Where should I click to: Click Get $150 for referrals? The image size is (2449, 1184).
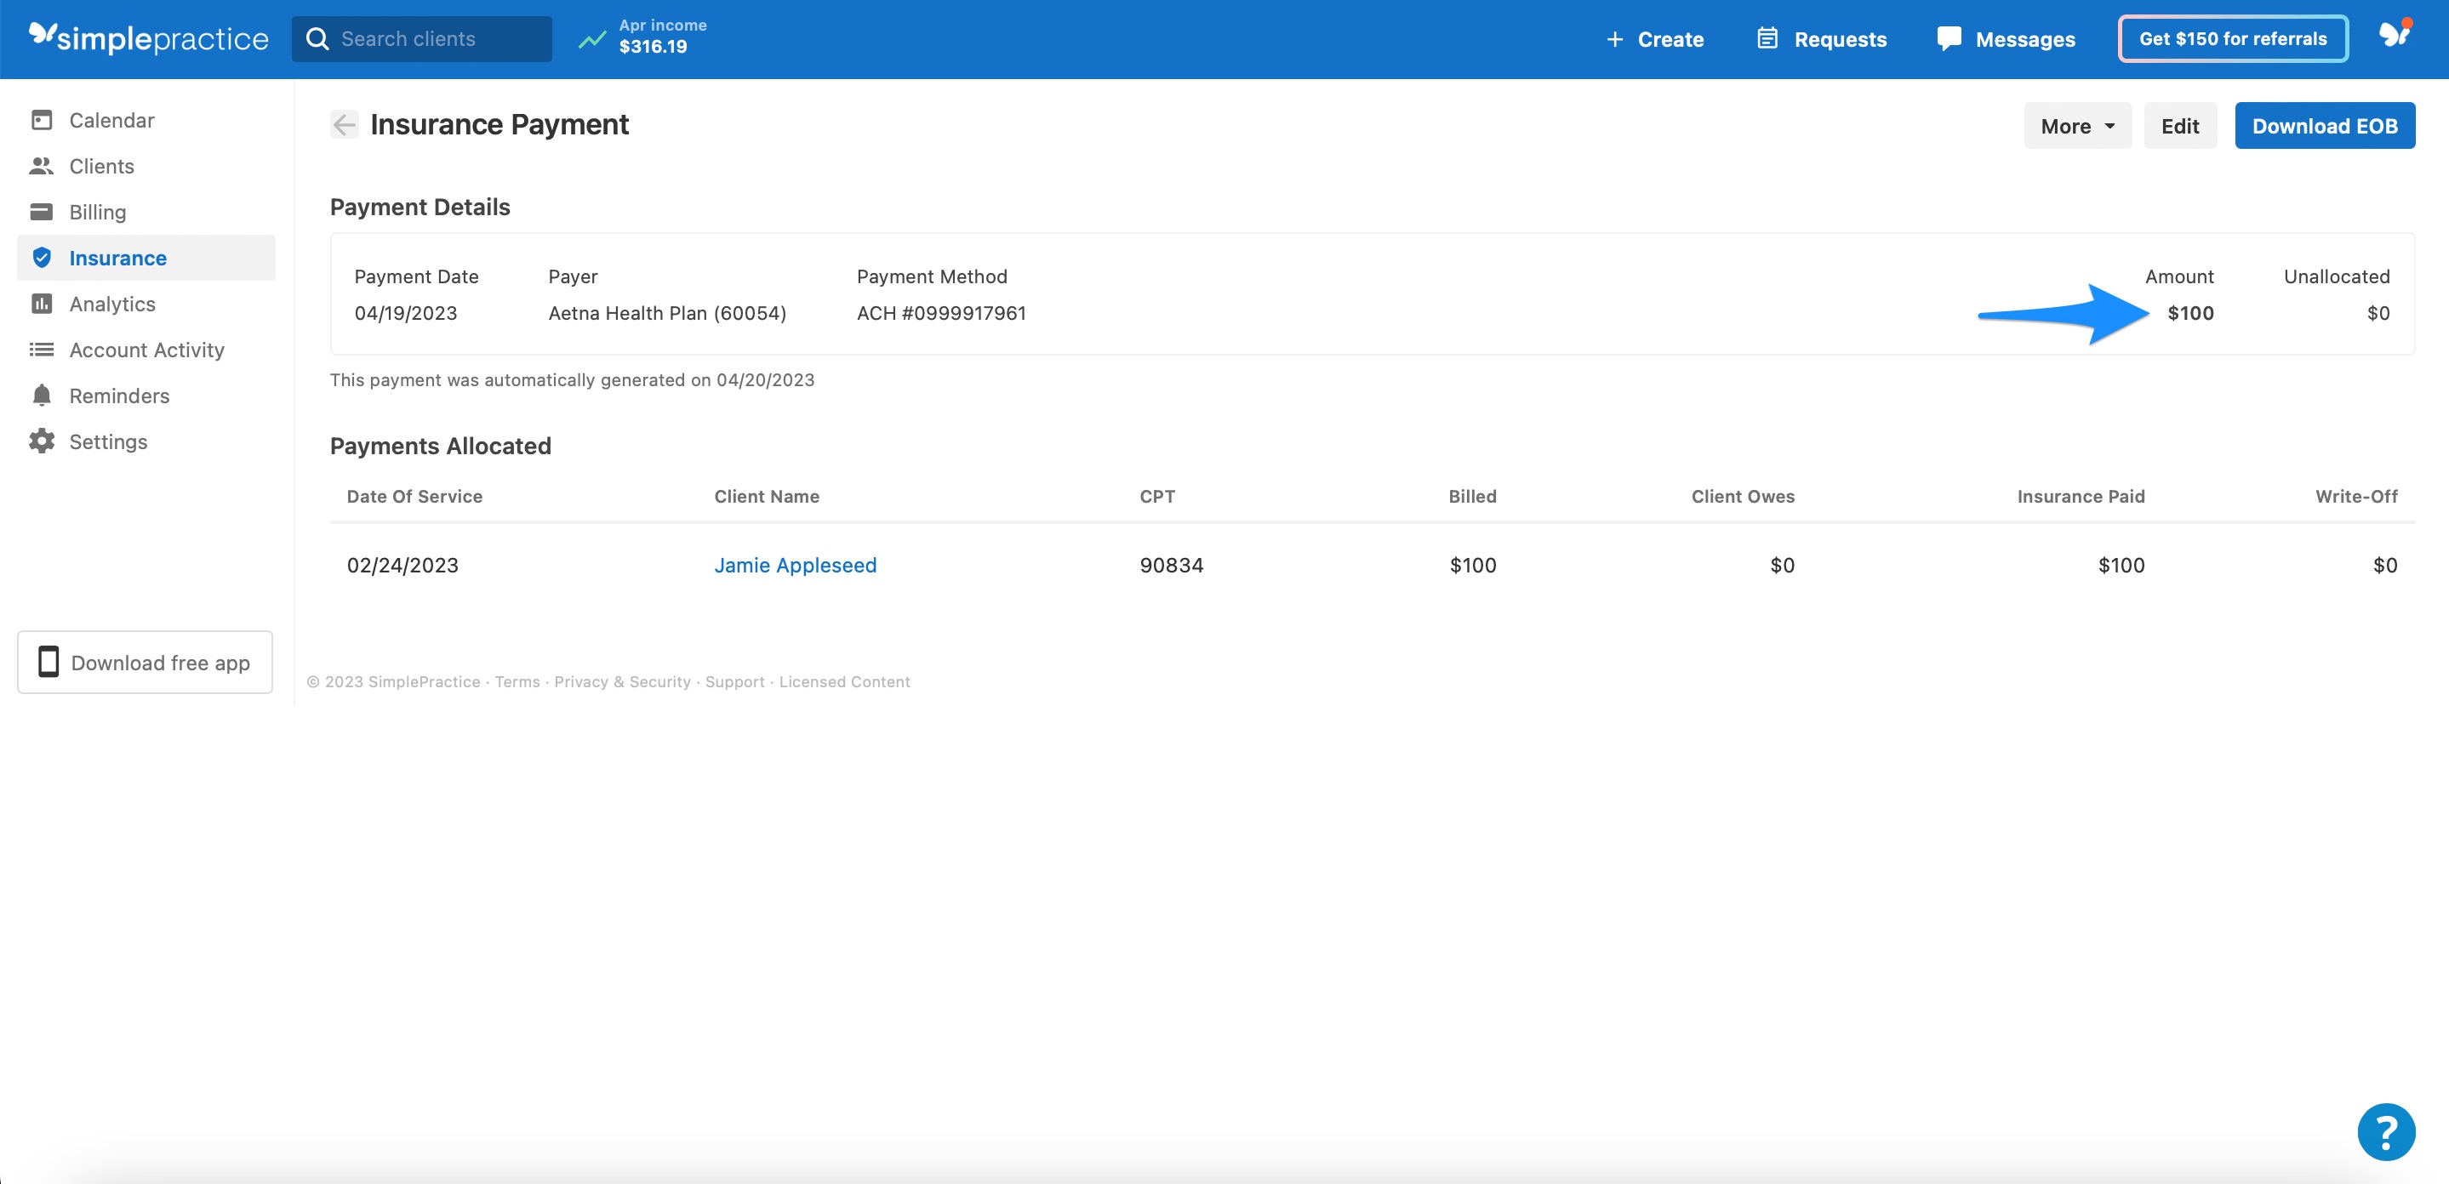pos(2232,38)
